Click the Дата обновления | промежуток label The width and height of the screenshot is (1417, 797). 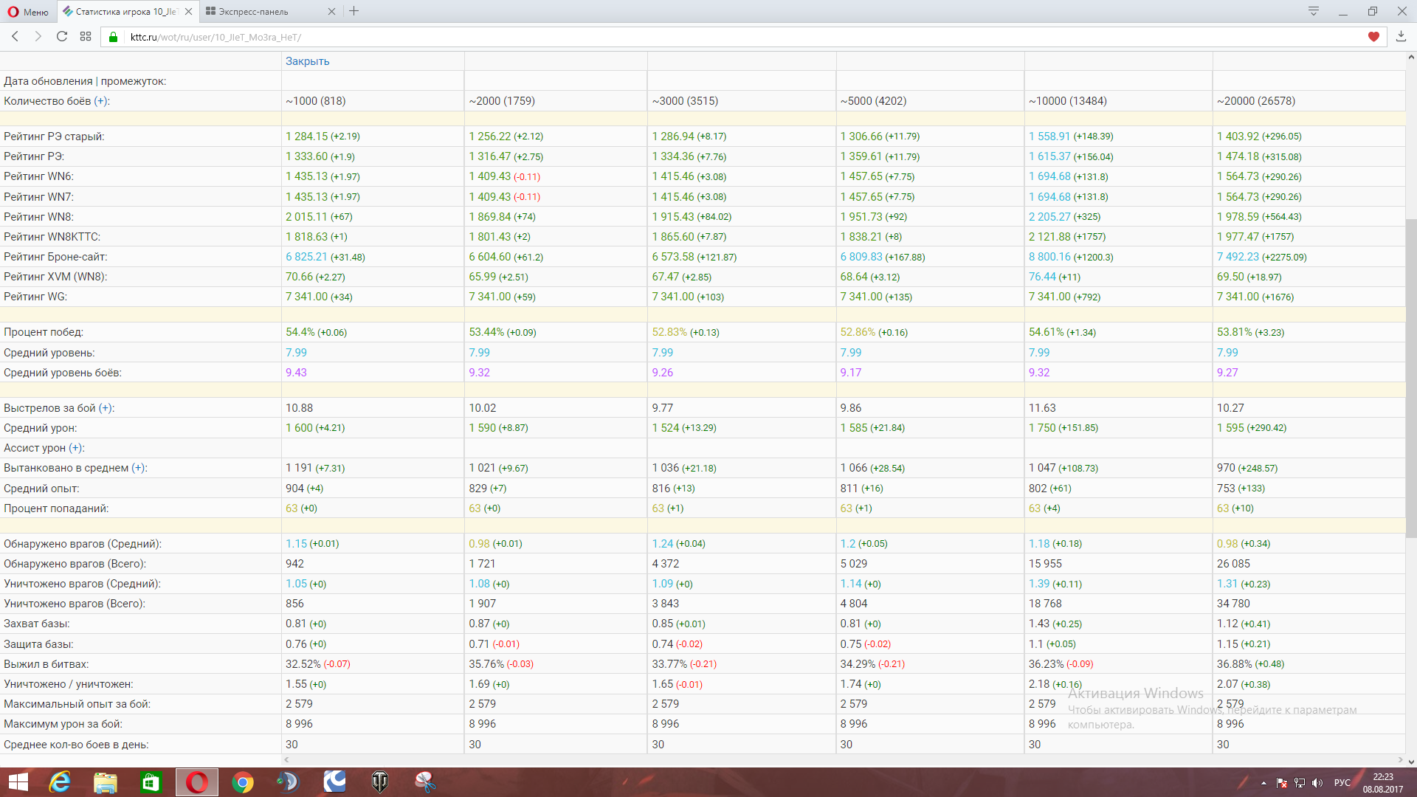(85, 81)
